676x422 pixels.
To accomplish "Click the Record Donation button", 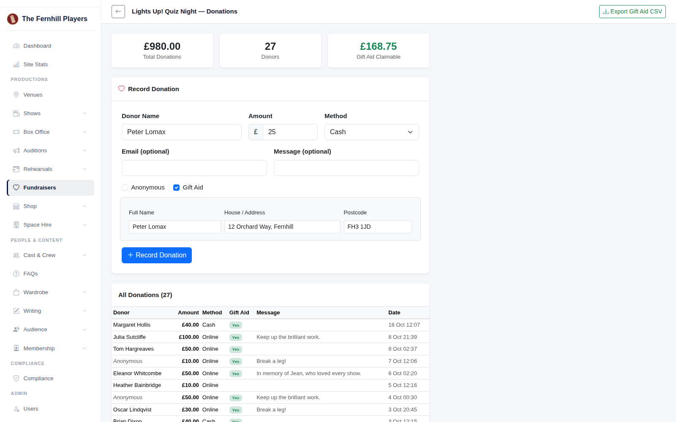I will [157, 255].
